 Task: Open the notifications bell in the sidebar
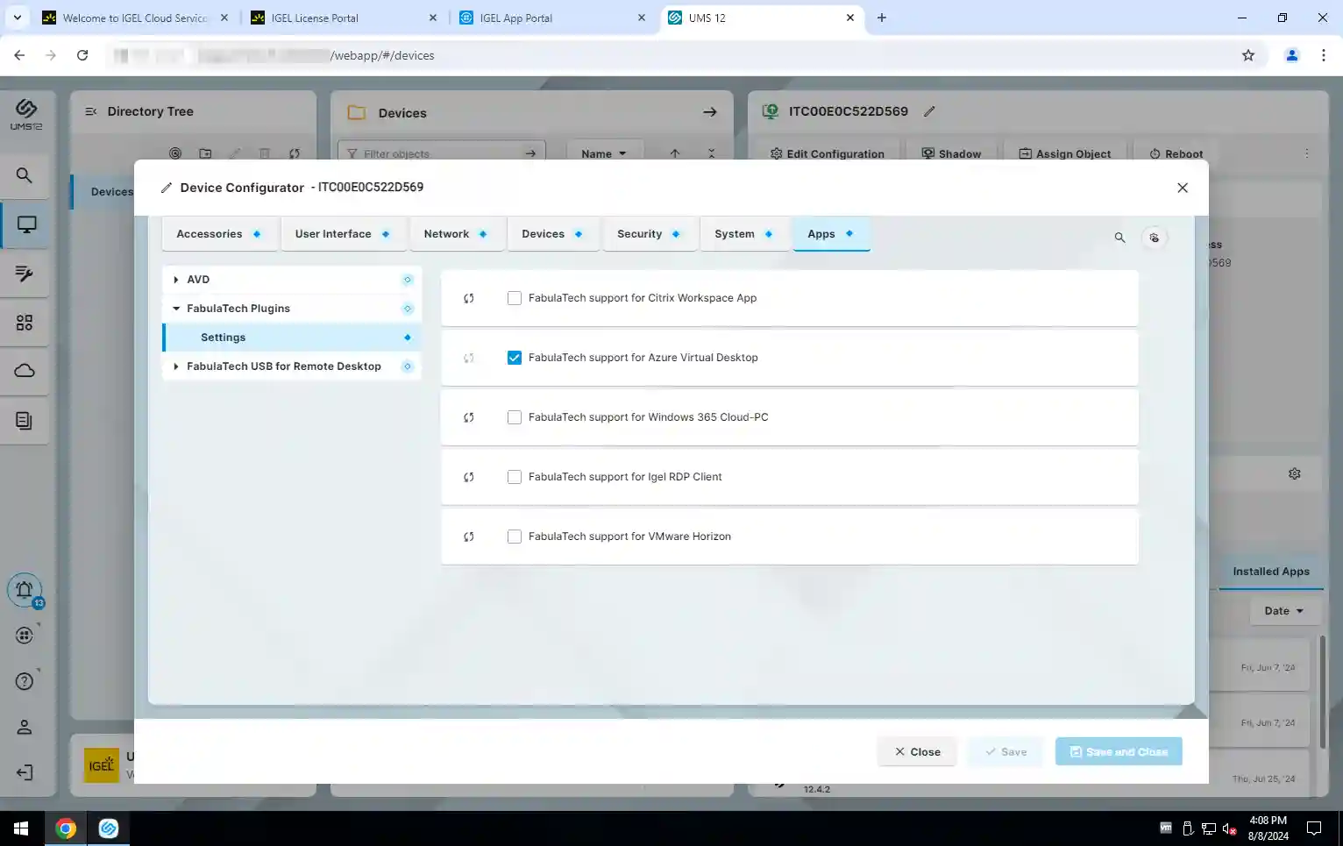point(25,590)
